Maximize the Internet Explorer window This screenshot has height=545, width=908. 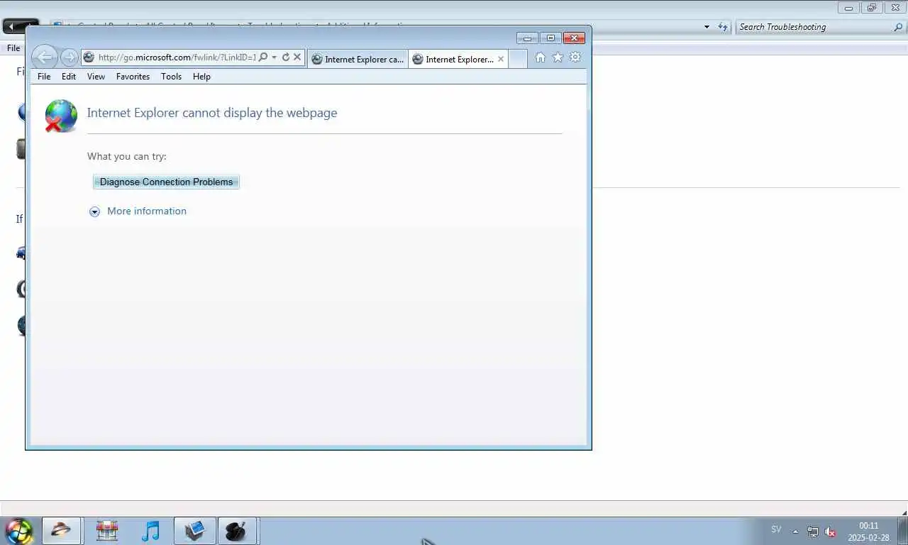(550, 38)
